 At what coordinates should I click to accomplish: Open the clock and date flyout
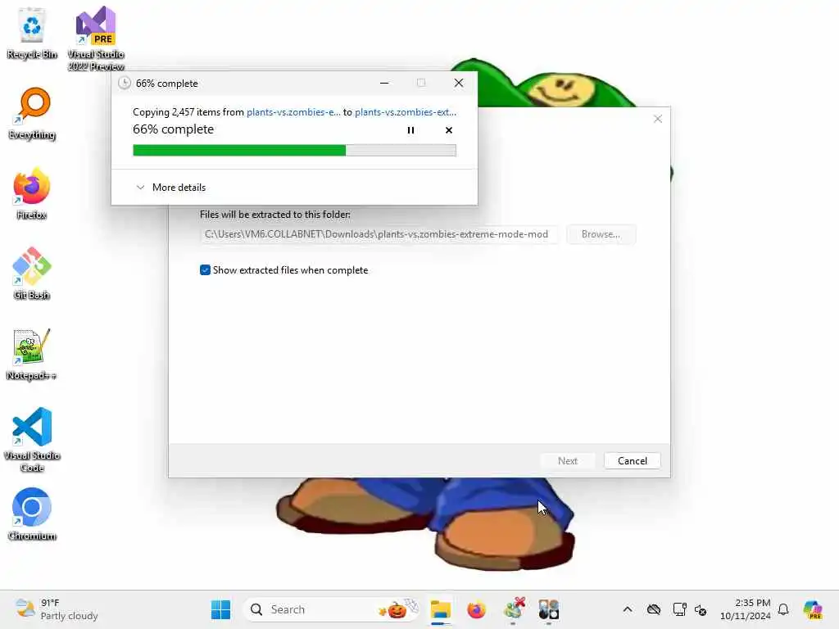coord(746,609)
